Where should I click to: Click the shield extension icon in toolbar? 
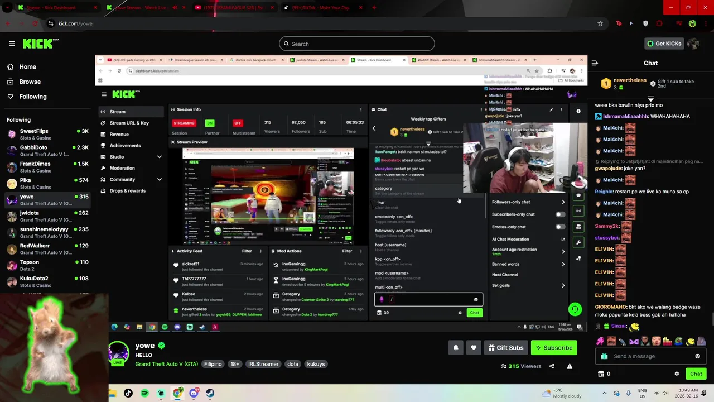point(645,23)
